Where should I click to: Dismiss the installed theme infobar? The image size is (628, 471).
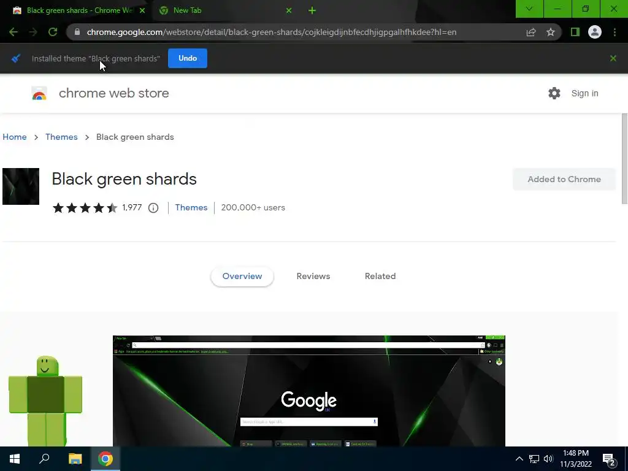click(613, 58)
